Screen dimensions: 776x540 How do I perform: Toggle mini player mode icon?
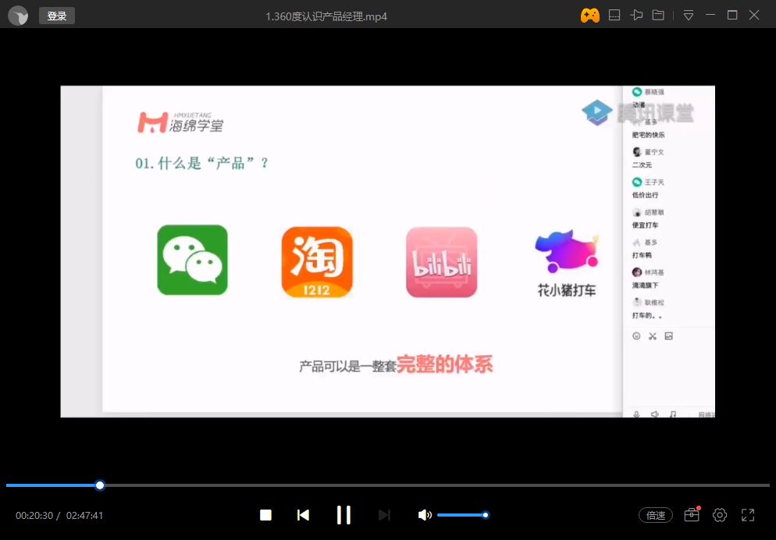[x=614, y=16]
